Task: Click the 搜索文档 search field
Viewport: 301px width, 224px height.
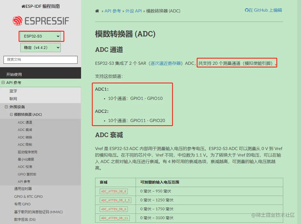Action: tap(40, 60)
